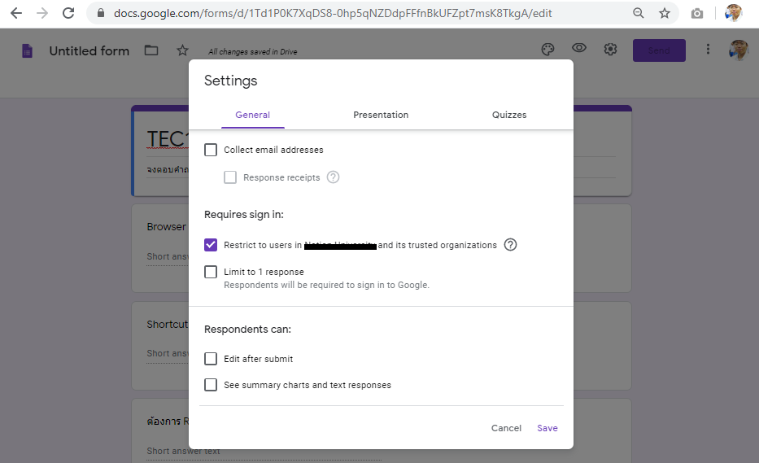Open the customize theme palette icon
The image size is (759, 463).
click(548, 50)
